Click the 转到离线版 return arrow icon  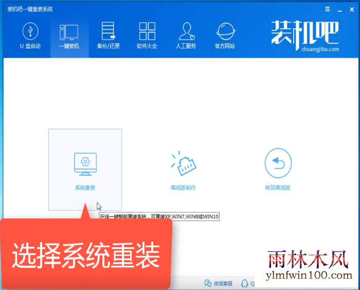pyautogui.click(x=278, y=163)
